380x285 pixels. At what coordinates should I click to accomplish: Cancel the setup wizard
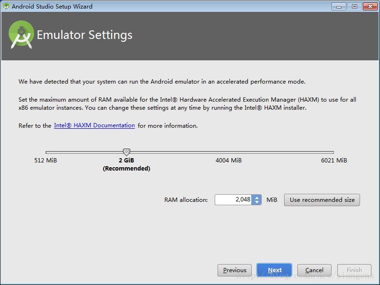(x=314, y=270)
